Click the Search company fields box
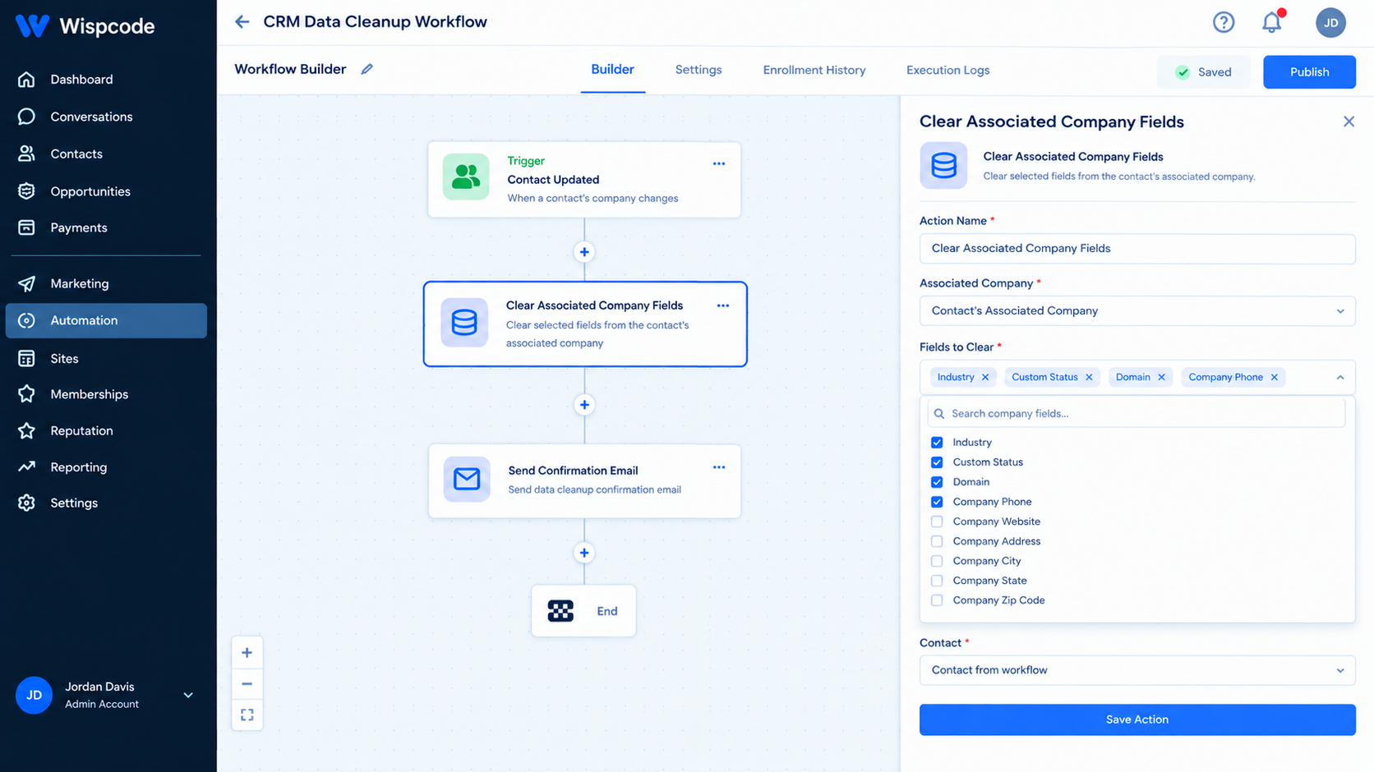Image resolution: width=1374 pixels, height=772 pixels. 1137,413
